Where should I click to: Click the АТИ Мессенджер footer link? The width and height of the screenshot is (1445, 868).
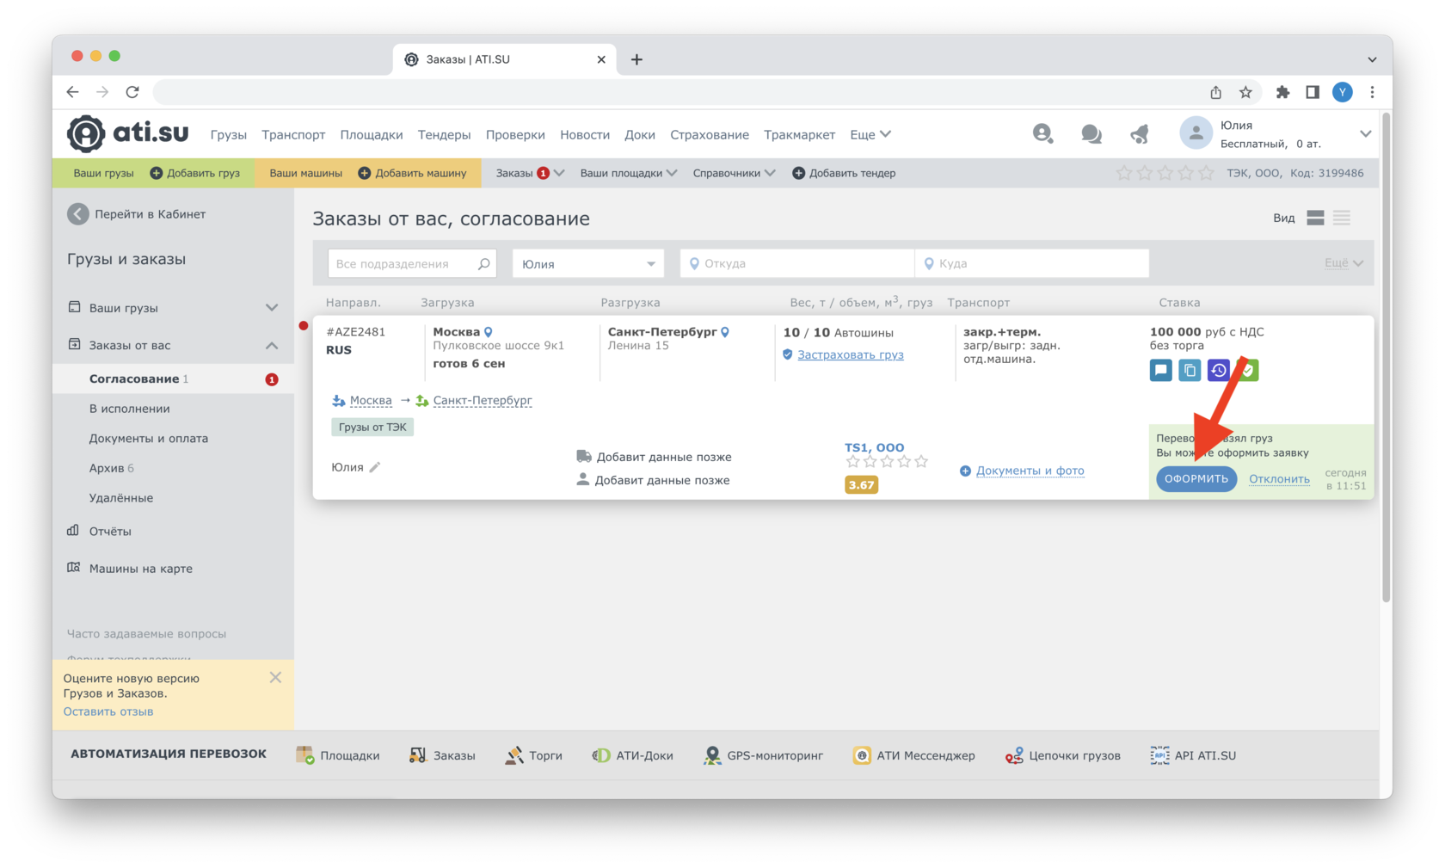(914, 755)
